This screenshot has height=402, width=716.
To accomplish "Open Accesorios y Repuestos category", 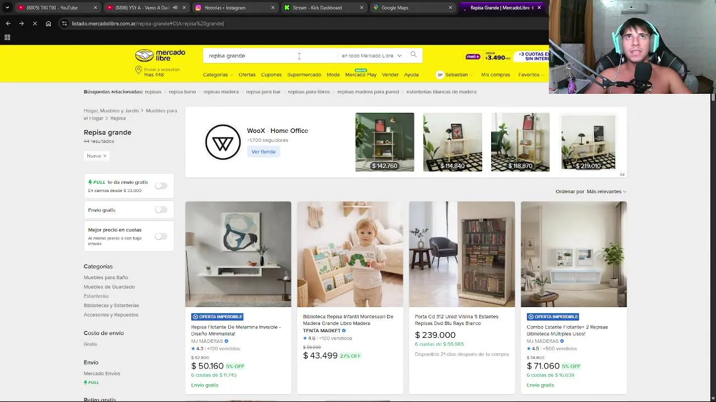I will (111, 315).
